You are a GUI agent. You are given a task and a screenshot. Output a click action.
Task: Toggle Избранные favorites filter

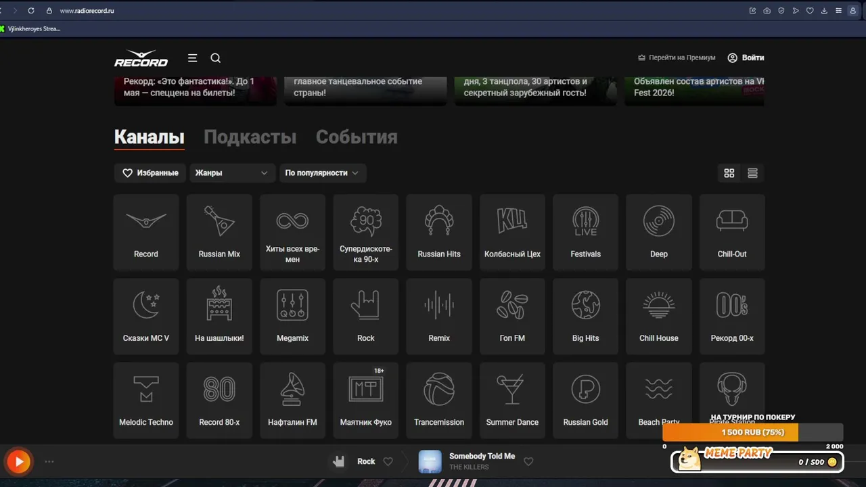pyautogui.click(x=150, y=173)
